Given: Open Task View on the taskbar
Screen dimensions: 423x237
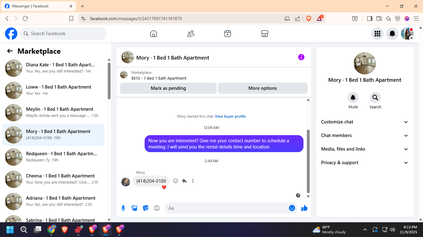Looking at the screenshot, I should pyautogui.click(x=37, y=230).
